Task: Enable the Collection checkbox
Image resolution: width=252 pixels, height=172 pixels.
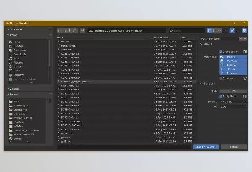Action: pyautogui.click(x=221, y=78)
